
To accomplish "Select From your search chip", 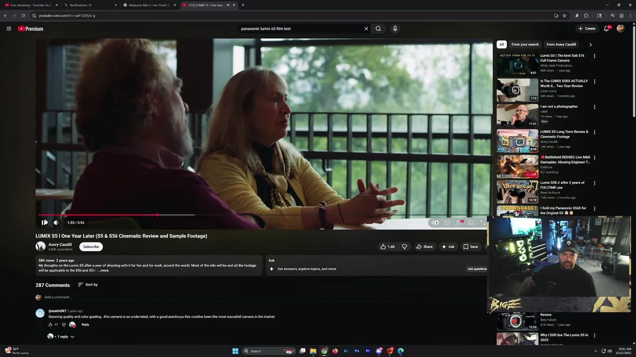I will [525, 45].
